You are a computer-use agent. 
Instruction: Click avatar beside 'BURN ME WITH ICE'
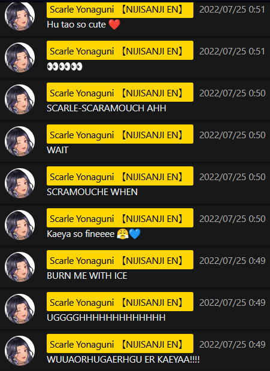(x=20, y=267)
